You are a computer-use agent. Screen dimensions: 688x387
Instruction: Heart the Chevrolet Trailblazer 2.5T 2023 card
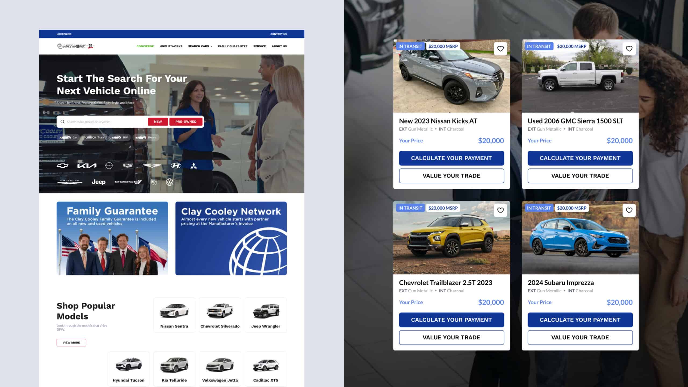500,210
